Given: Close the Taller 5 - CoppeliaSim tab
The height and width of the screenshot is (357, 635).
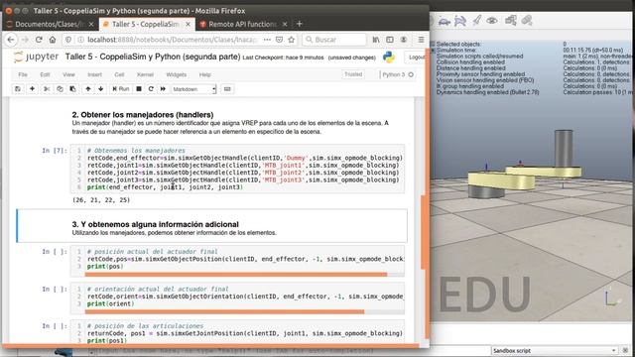Looking at the screenshot, I should [x=188, y=24].
